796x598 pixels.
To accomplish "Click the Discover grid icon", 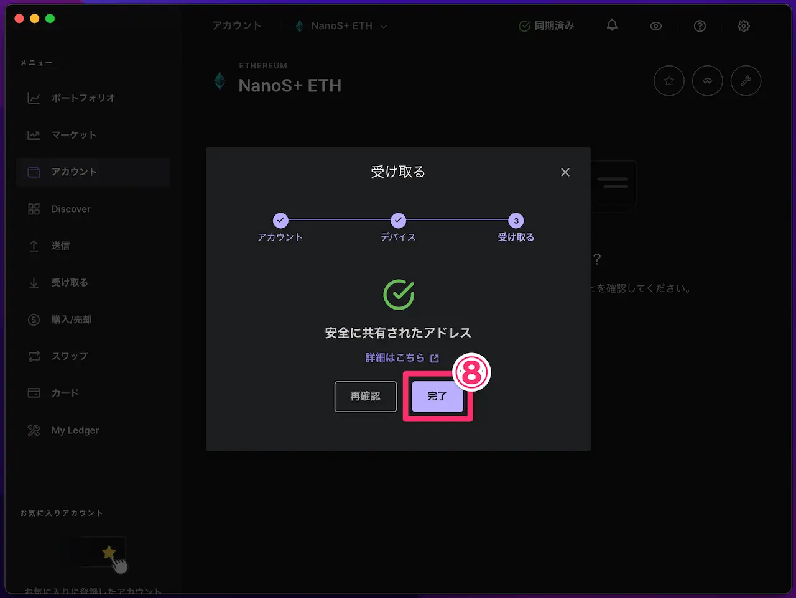I will click(34, 209).
